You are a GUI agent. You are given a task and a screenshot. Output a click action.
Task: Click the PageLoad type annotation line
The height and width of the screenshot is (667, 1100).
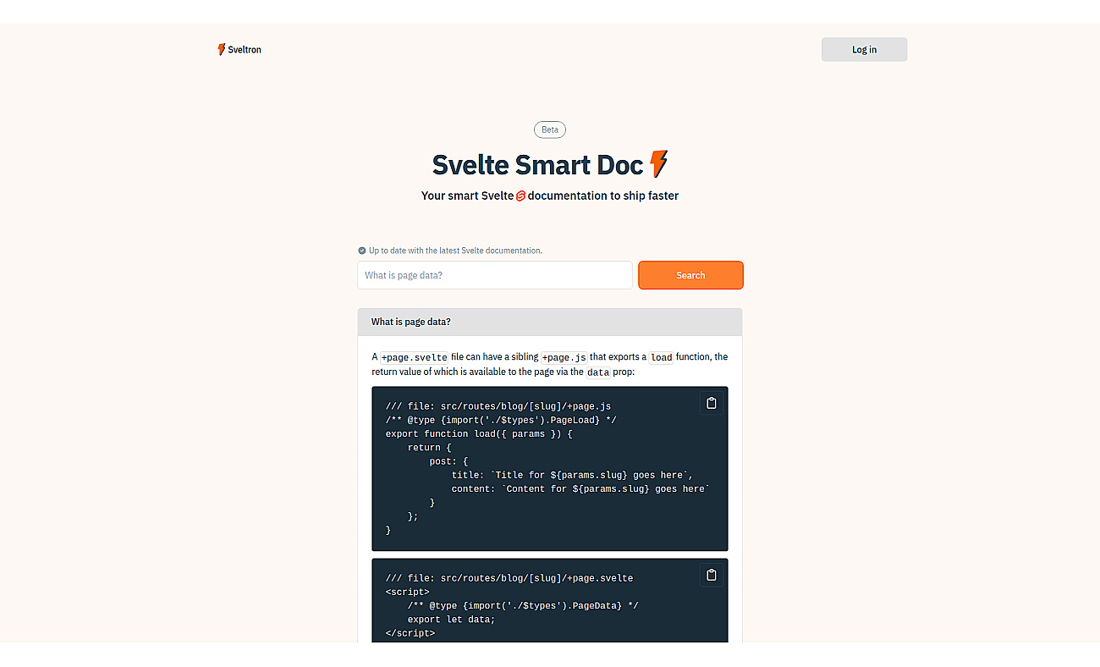click(x=501, y=420)
